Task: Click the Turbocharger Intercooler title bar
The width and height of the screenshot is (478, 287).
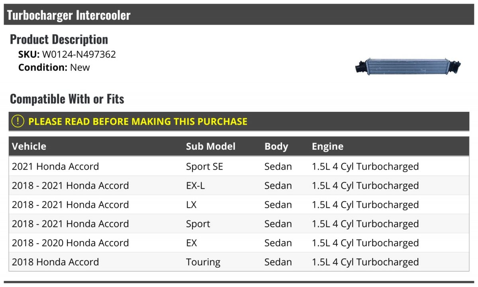Action: click(x=239, y=15)
